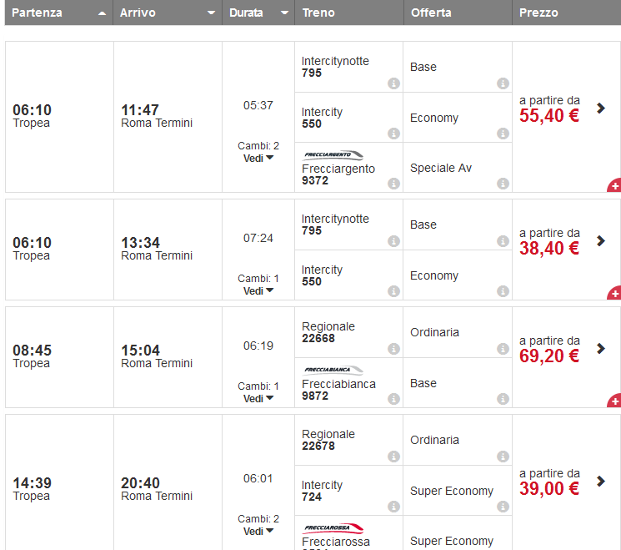Click red plus icon on 69,20 € result

click(x=614, y=401)
